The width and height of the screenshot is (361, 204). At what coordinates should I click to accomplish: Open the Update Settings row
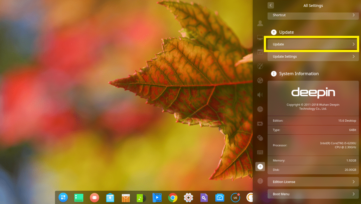point(313,56)
